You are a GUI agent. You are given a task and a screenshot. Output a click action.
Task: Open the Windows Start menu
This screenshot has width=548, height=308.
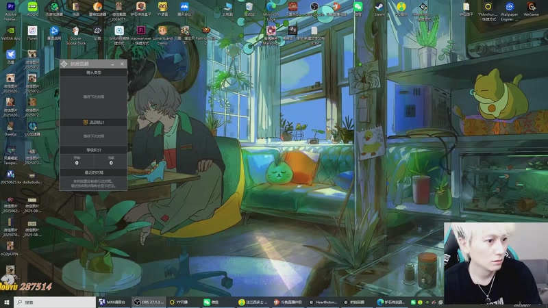(x=7, y=302)
